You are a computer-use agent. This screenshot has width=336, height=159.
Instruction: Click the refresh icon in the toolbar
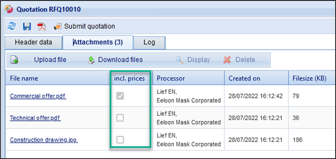click(12, 27)
